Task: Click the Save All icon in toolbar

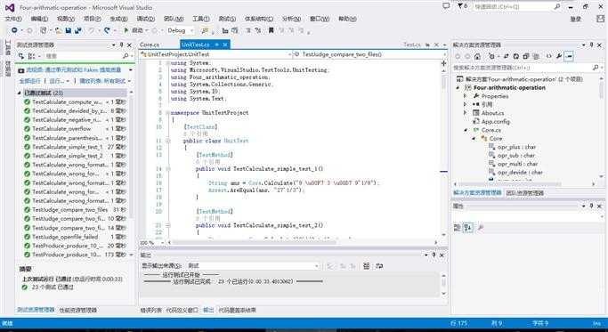Action: [78, 30]
